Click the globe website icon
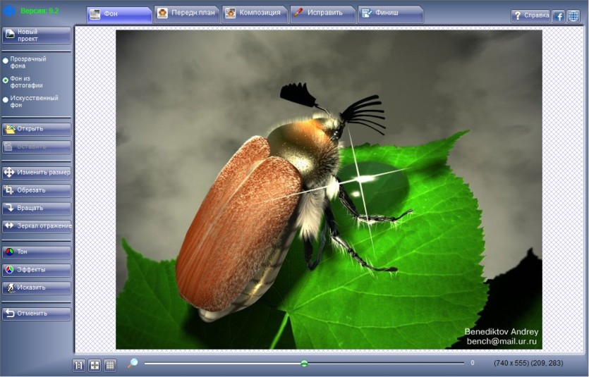 [x=573, y=16]
